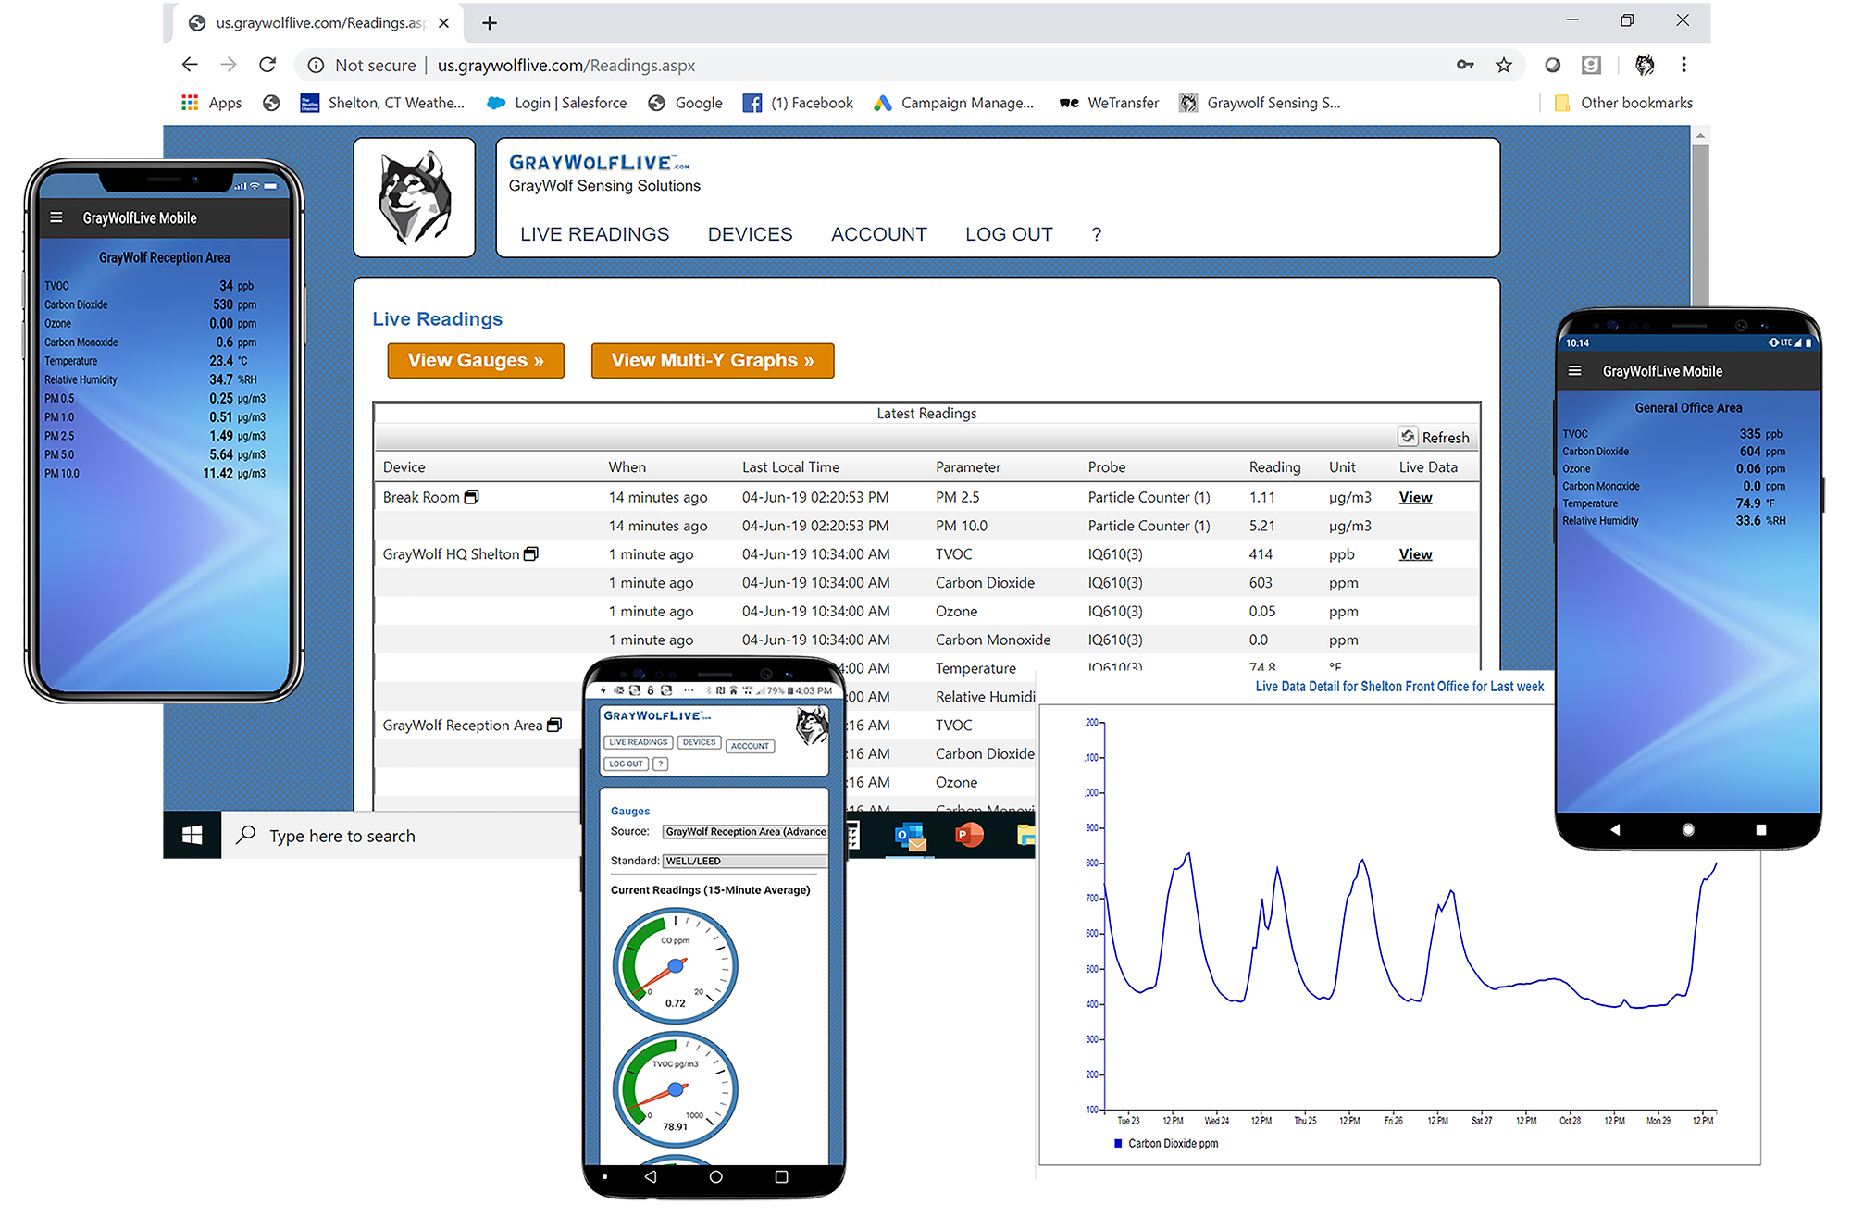Open the ACCOUNT menu item
This screenshot has width=1851, height=1217.
[x=878, y=234]
